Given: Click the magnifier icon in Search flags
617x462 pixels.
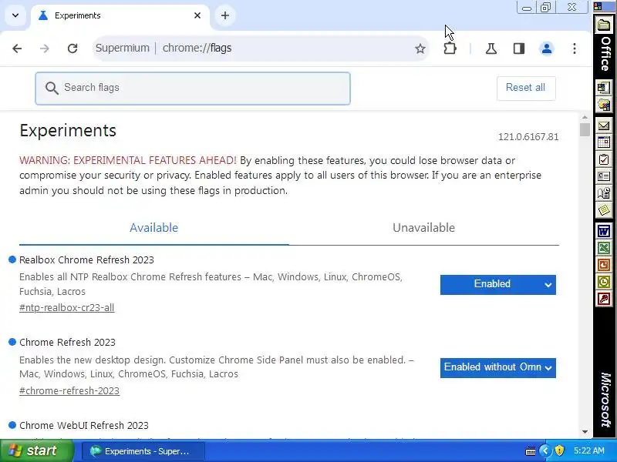Looking at the screenshot, I should (x=52, y=88).
